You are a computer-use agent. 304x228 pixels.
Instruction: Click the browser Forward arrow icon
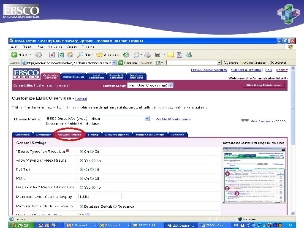tap(38, 55)
